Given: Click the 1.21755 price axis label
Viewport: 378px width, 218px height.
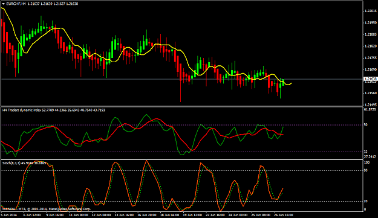Looking at the screenshot, I should pos(371,58).
